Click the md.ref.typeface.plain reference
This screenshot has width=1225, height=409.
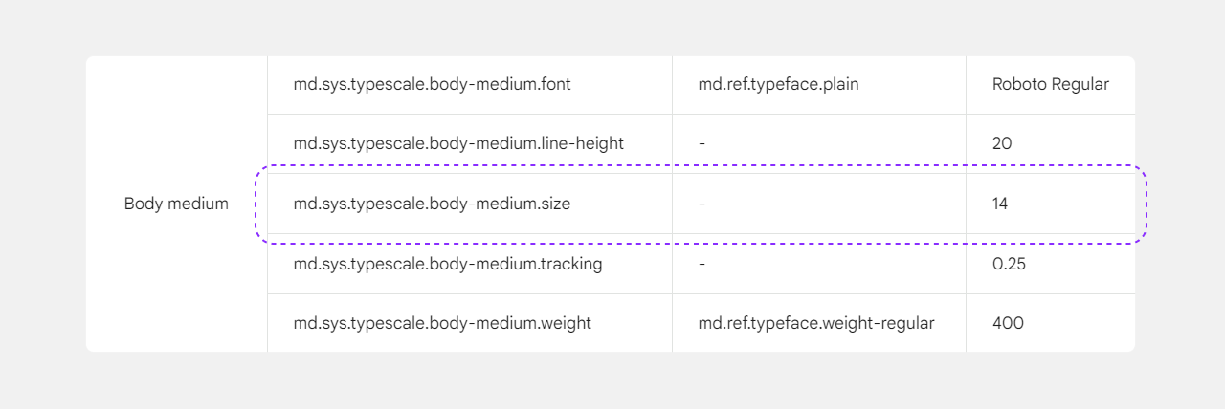(x=778, y=84)
